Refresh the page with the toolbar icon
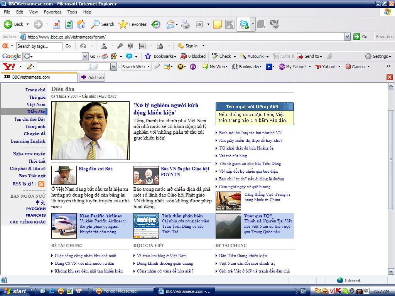The height and width of the screenshot is (296, 395). (x=69, y=24)
